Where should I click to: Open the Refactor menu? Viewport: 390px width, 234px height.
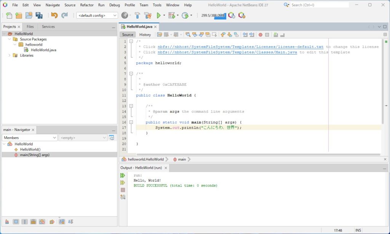pos(86,5)
